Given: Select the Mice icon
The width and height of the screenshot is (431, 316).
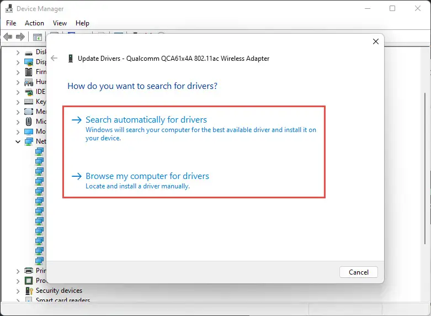Looking at the screenshot, I should (29, 122).
